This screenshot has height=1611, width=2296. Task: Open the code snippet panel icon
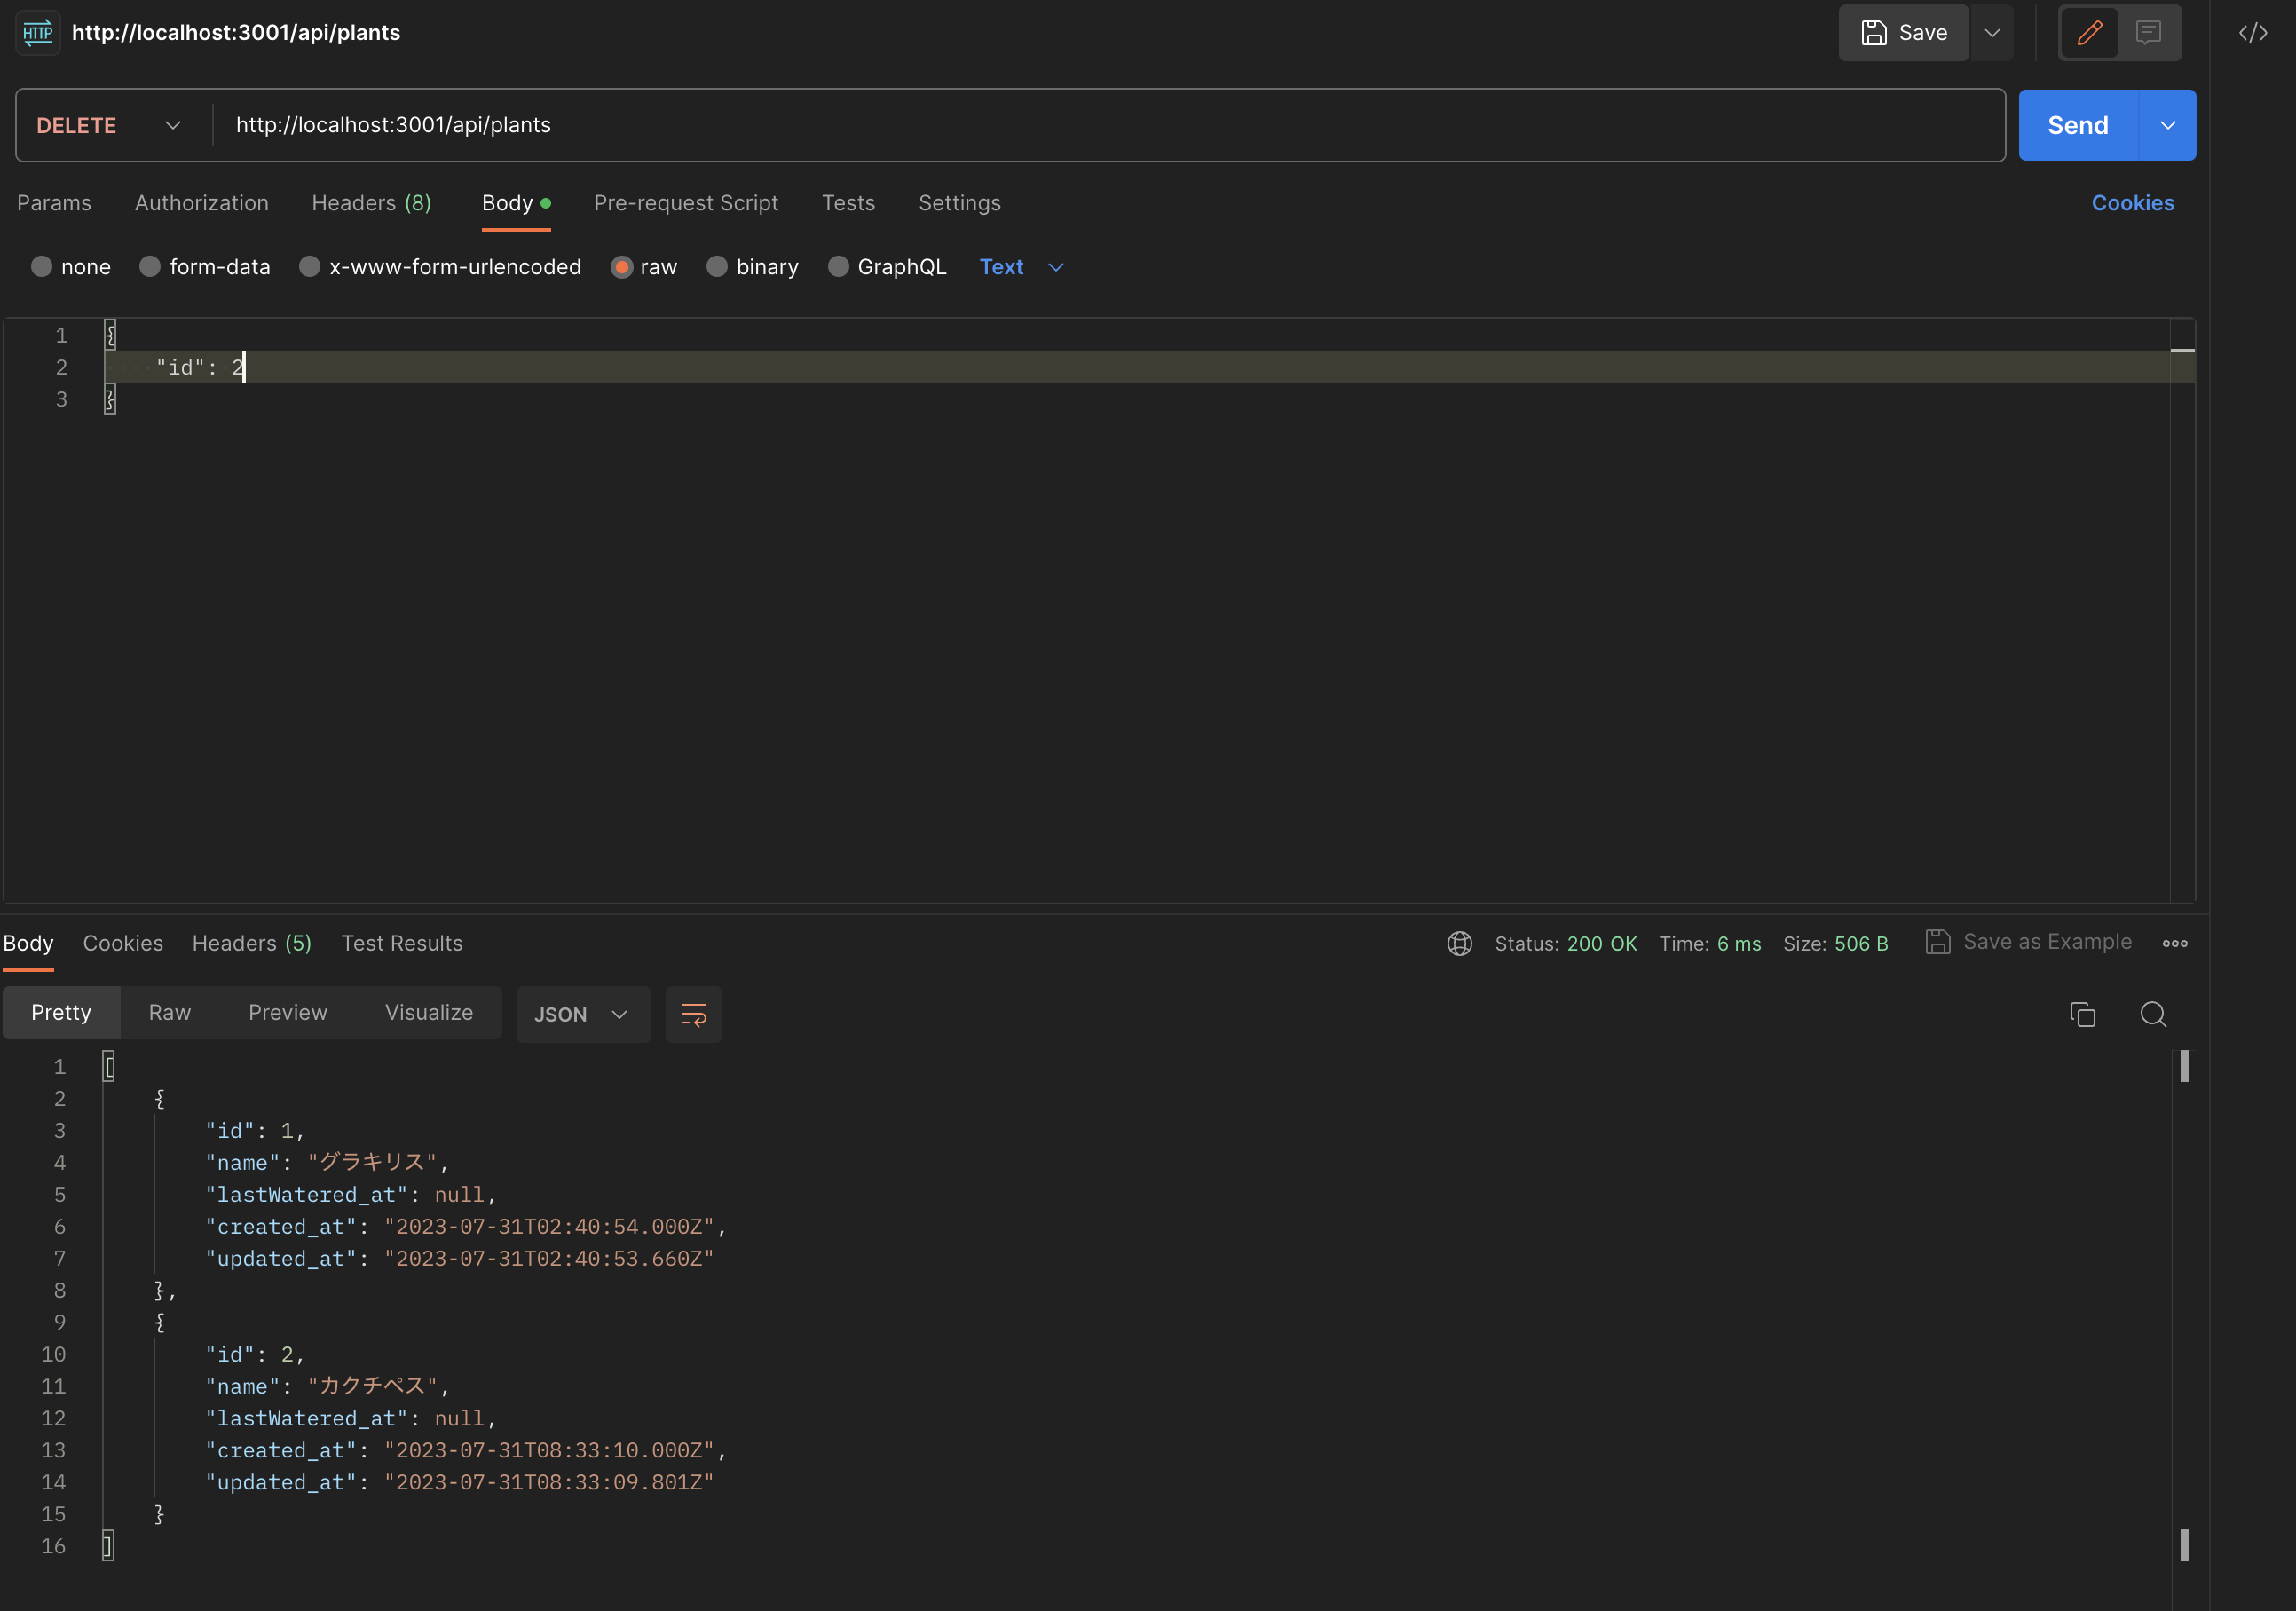point(2252,32)
